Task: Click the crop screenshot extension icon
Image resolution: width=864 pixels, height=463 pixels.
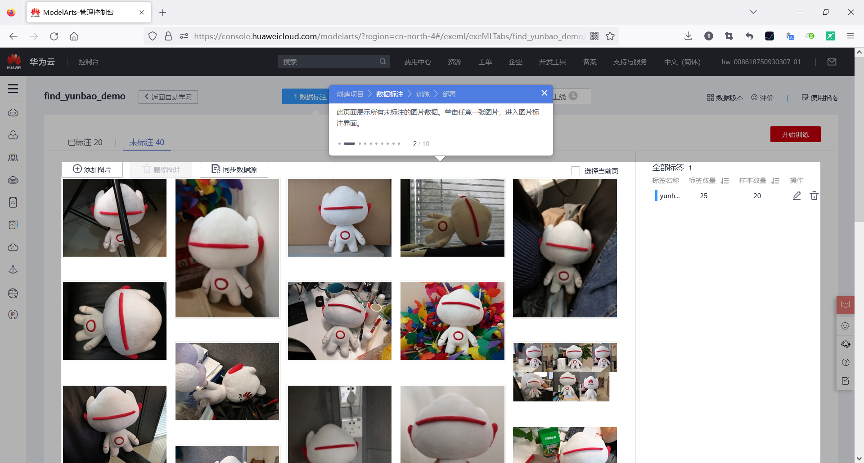Action: pyautogui.click(x=729, y=36)
